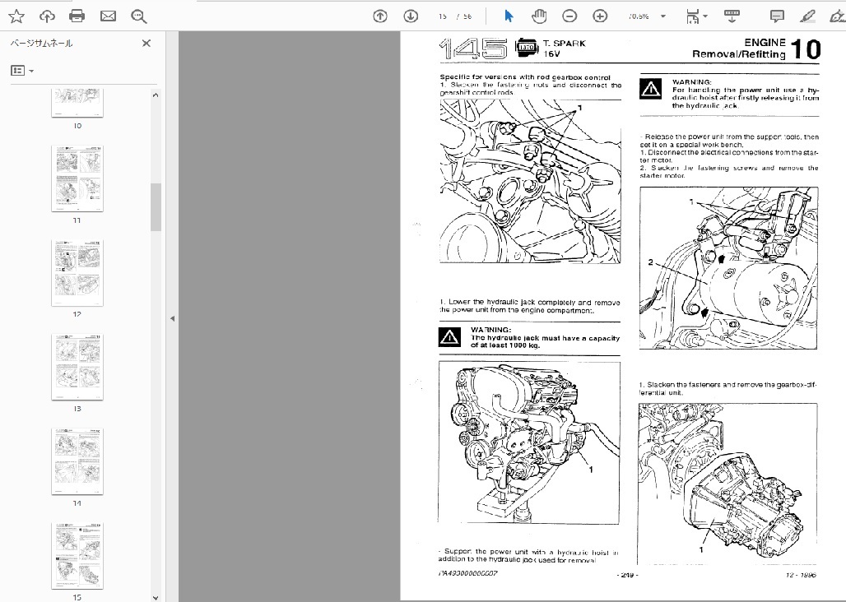846x602 pixels.
Task: Add bookmark with the star icon
Action: [16, 16]
